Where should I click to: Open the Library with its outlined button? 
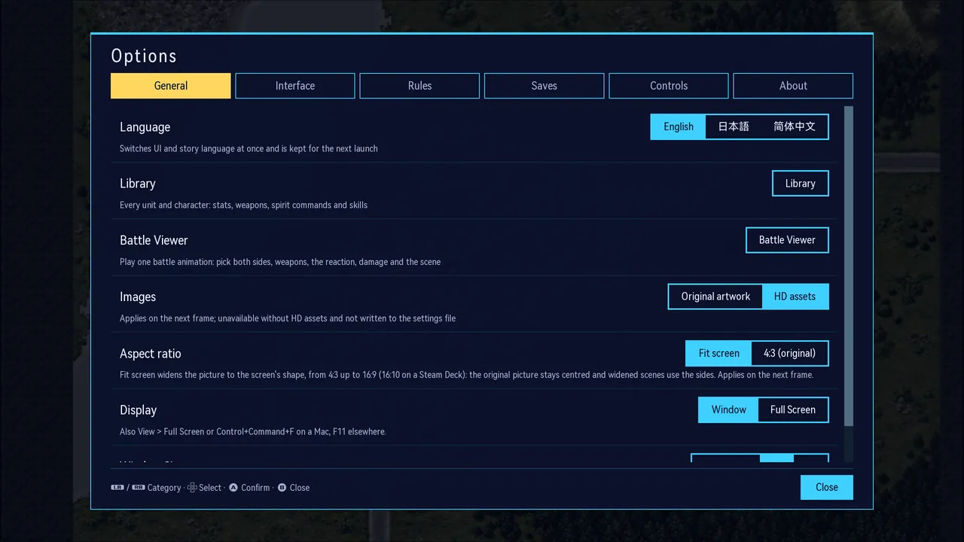tap(801, 184)
